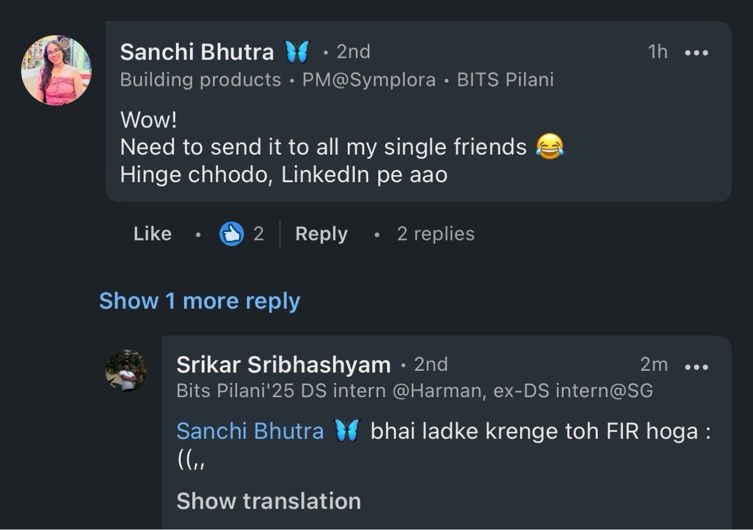Open Srikar Sribhashyam's profile via his name

pos(283,365)
